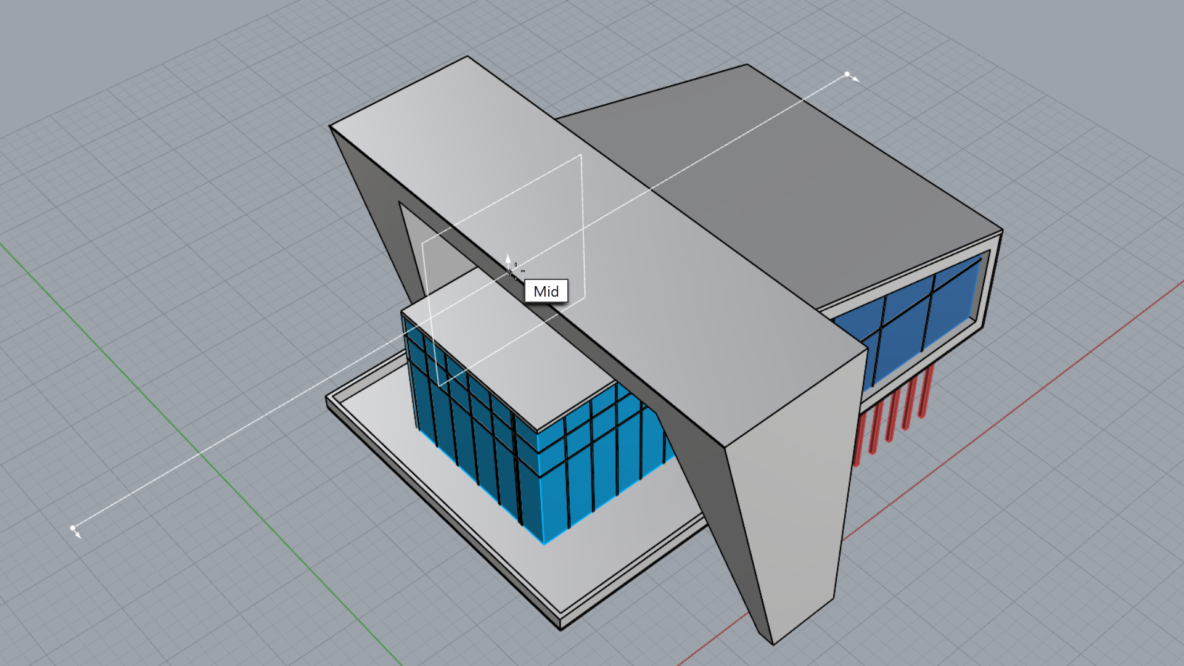The width and height of the screenshot is (1184, 666).
Task: Click the line's upper-right endpoint marker
Action: pos(847,75)
